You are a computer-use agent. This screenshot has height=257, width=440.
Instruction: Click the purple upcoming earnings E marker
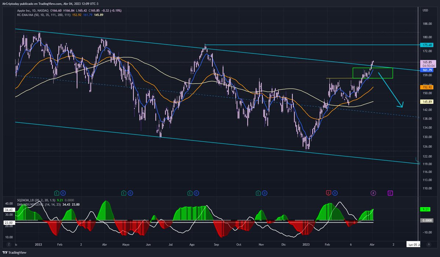[390, 192]
